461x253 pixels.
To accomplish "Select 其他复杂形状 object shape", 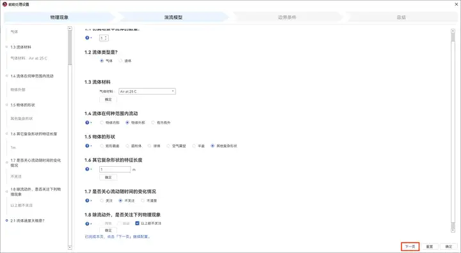I will point(213,146).
